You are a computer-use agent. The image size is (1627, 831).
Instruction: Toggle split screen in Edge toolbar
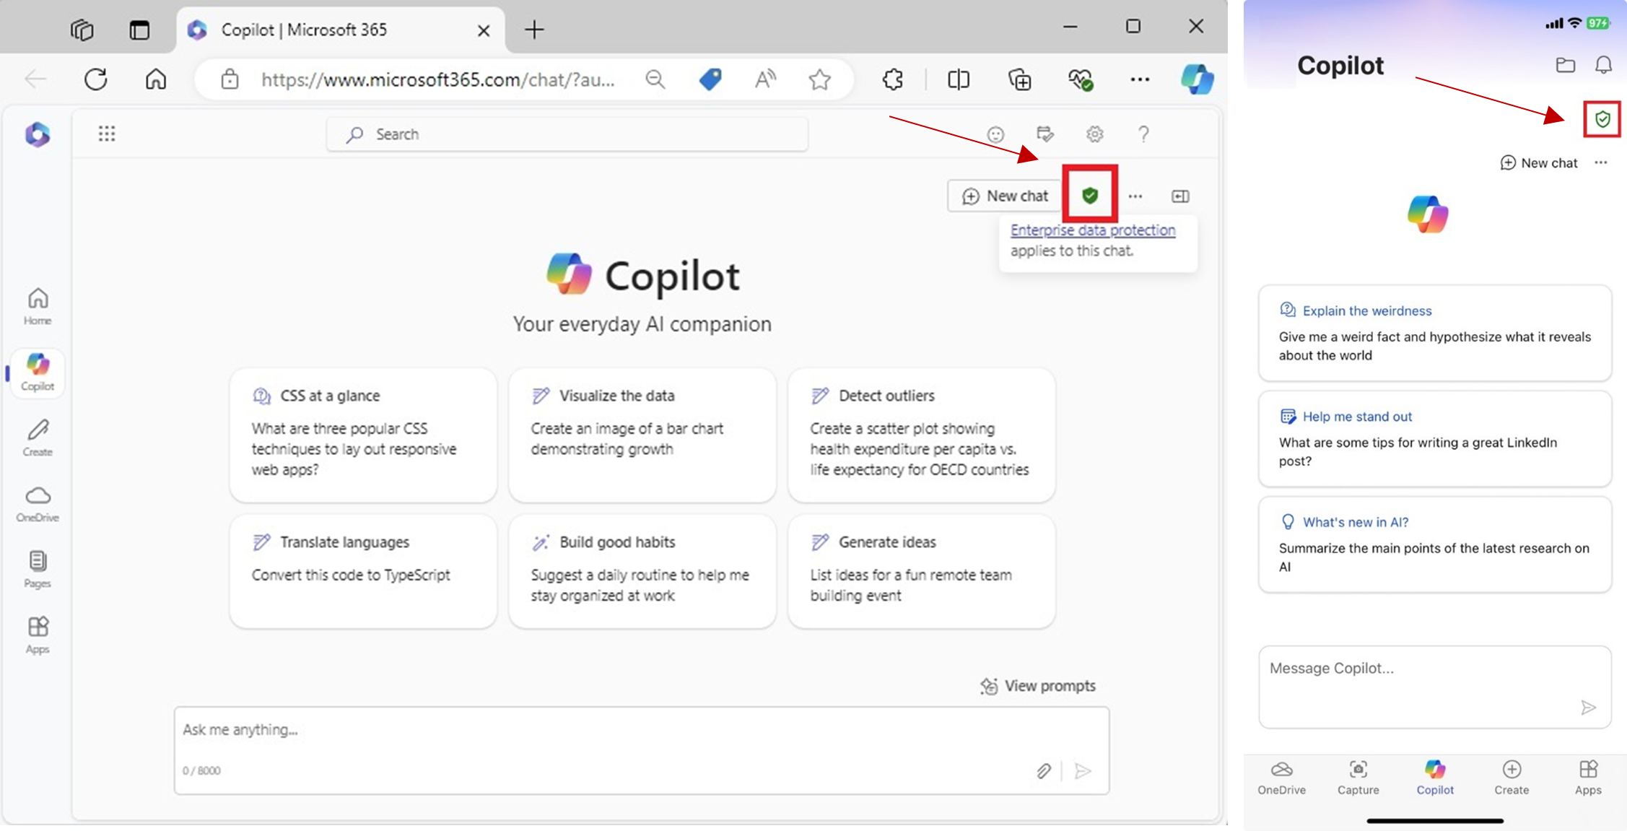[958, 79]
